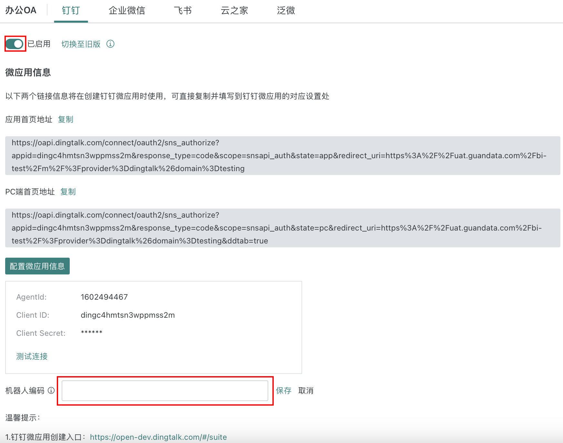563x443 pixels.
Task: Click 切换至旧版 link
Action: coord(81,44)
